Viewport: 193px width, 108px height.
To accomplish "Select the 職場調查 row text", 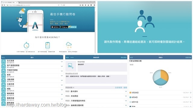I will click(x=11, y=94).
